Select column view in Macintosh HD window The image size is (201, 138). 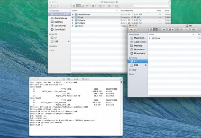[x=82, y=6]
